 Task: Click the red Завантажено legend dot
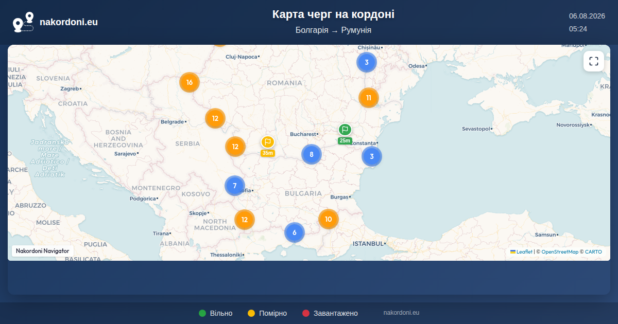coord(306,313)
